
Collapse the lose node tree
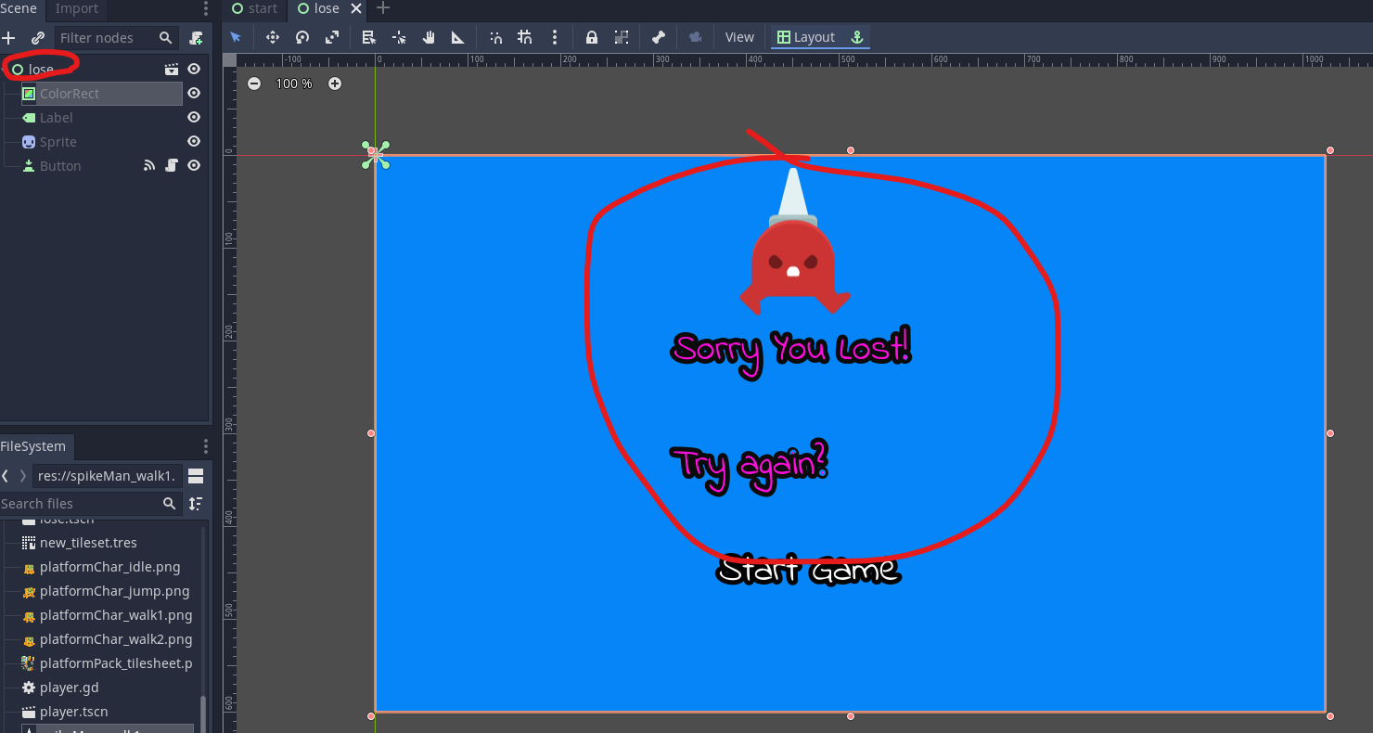(5, 70)
